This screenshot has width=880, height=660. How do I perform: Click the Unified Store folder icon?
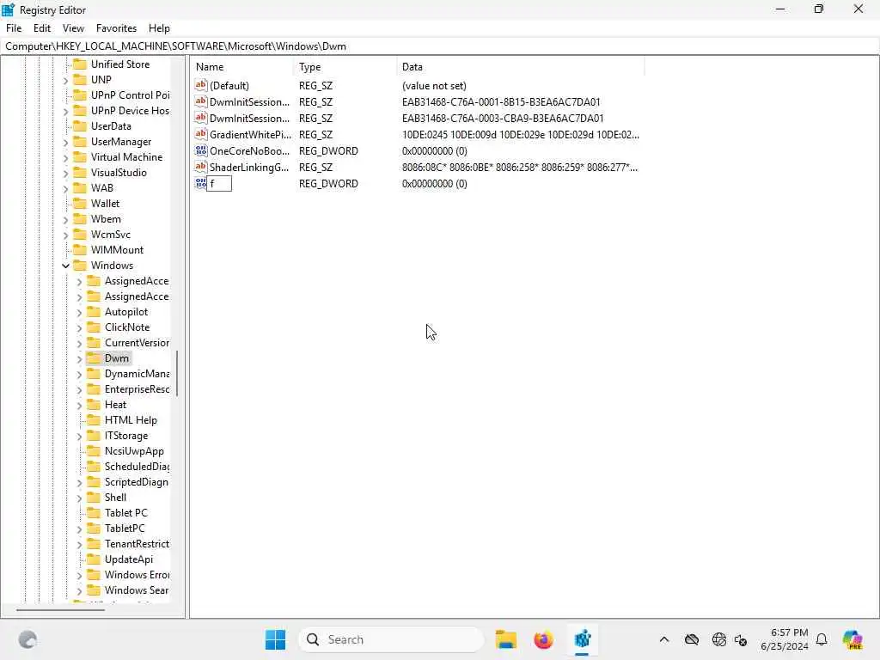(x=80, y=64)
